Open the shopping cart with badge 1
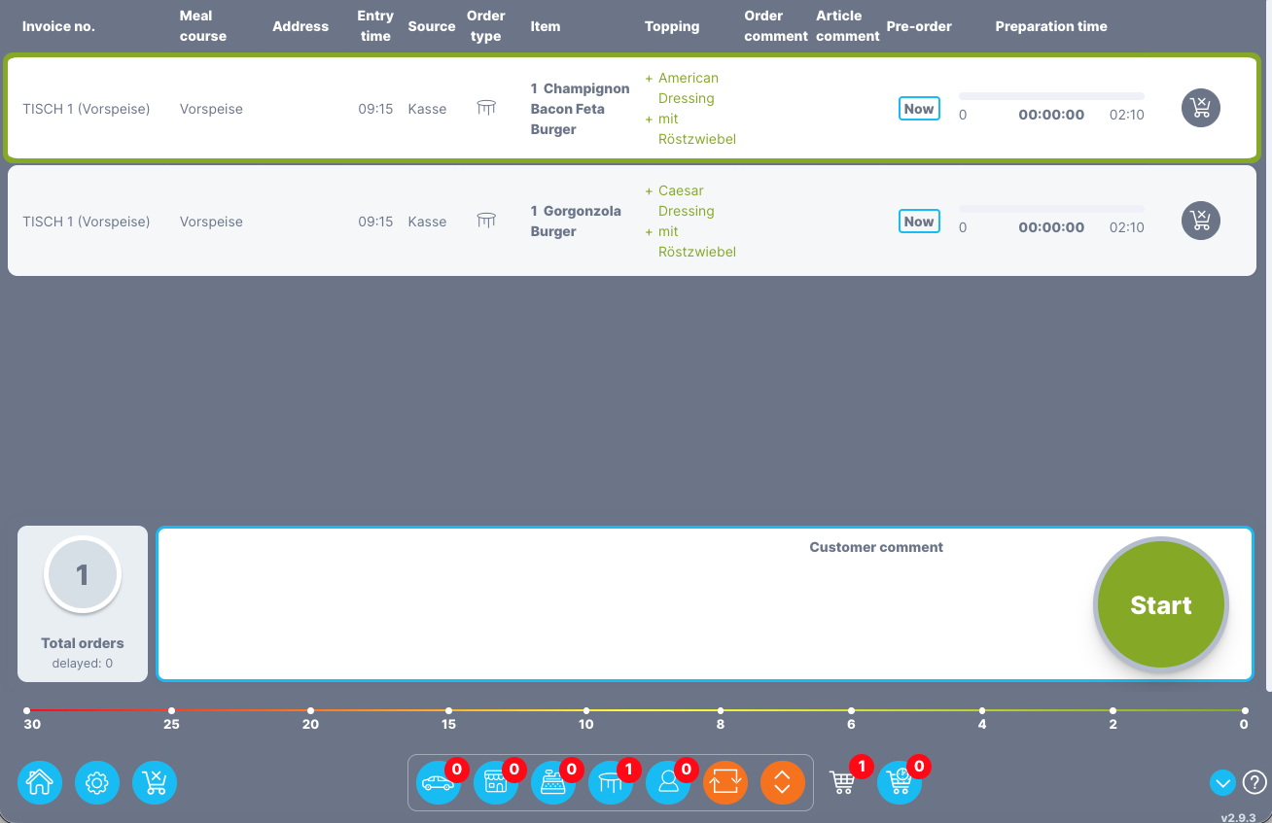The height and width of the screenshot is (823, 1272). click(842, 782)
